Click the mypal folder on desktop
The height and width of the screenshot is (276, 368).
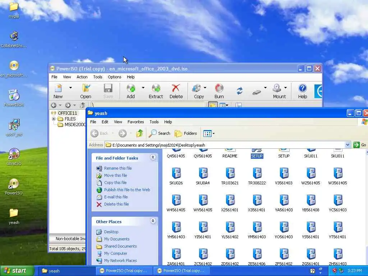pyautogui.click(x=14, y=10)
